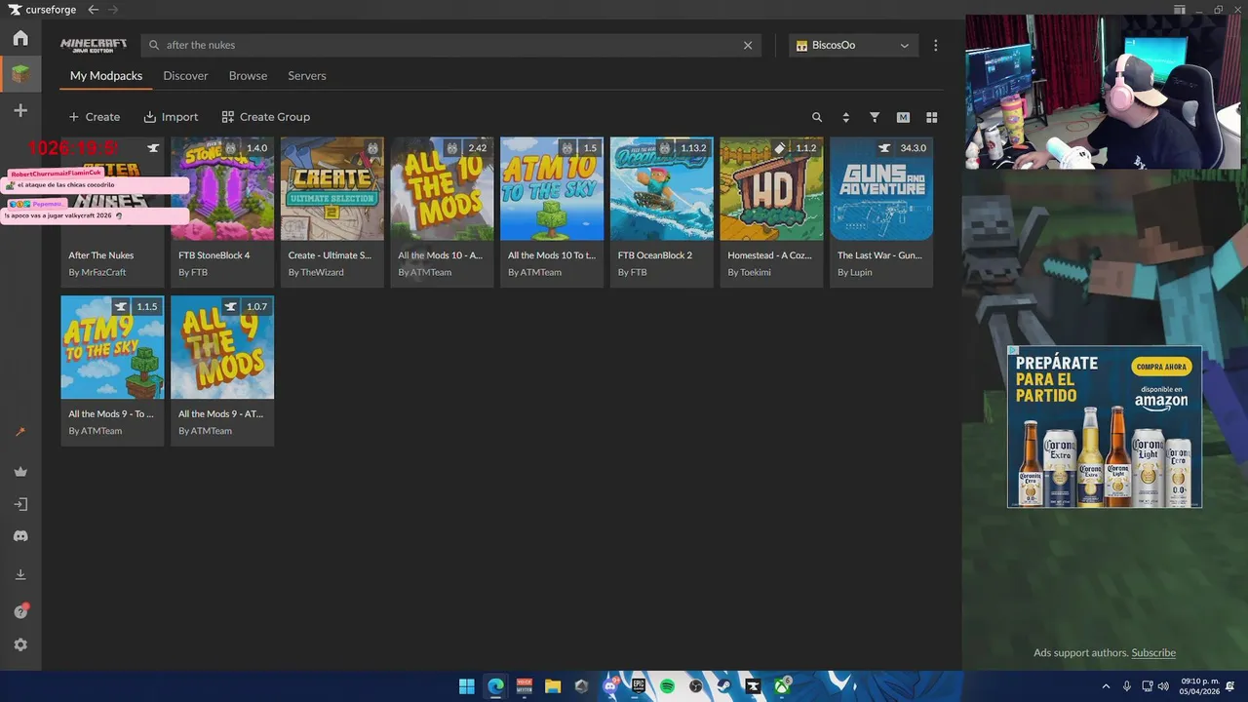Viewport: 1248px width, 702px height.
Task: Open the BiscosOo profile dropdown
Action: [853, 45]
